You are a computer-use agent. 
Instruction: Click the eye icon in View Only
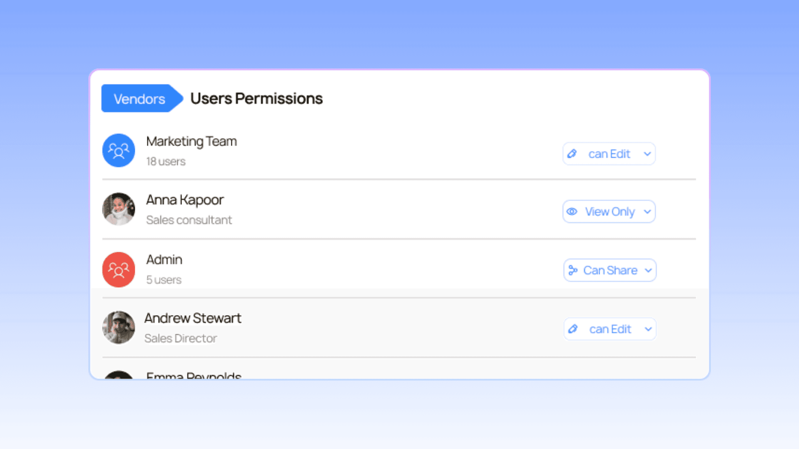click(572, 212)
